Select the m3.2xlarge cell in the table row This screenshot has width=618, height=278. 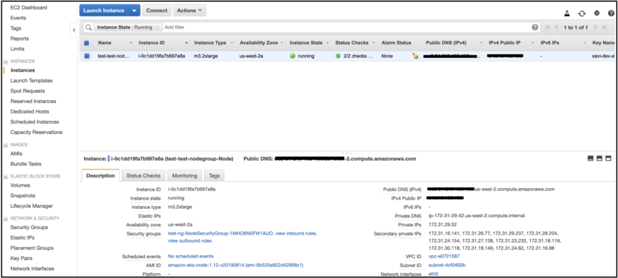tap(206, 56)
